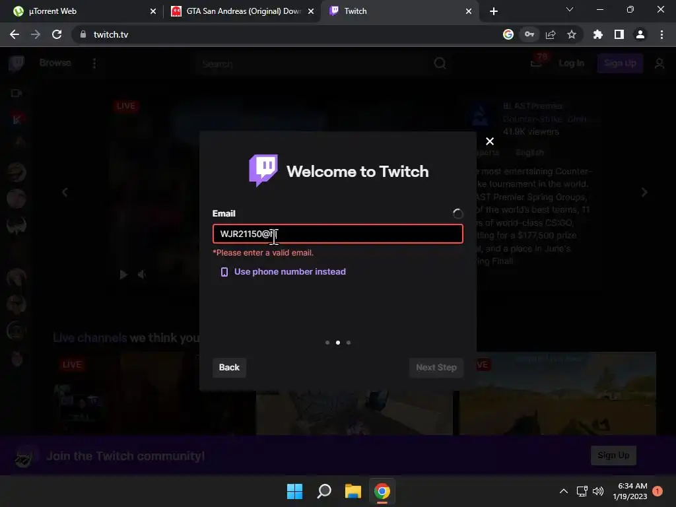Mute the featured stream volume

(x=141, y=275)
